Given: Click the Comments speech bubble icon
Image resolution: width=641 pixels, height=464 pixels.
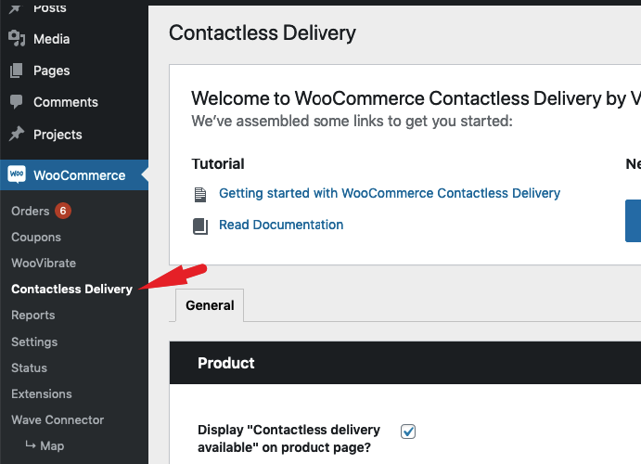Looking at the screenshot, I should [x=17, y=102].
